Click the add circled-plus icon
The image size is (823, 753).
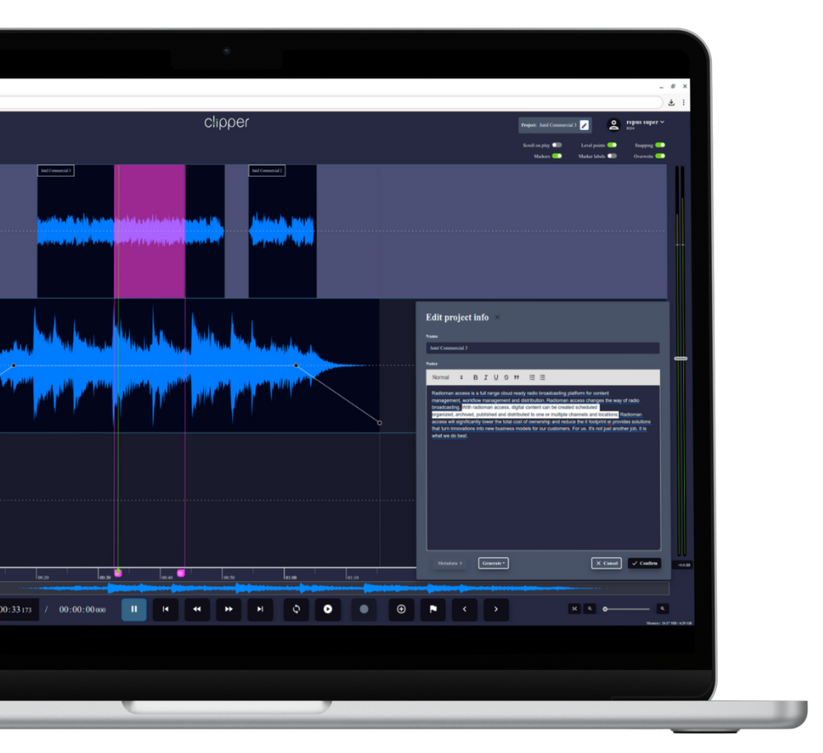click(x=401, y=609)
